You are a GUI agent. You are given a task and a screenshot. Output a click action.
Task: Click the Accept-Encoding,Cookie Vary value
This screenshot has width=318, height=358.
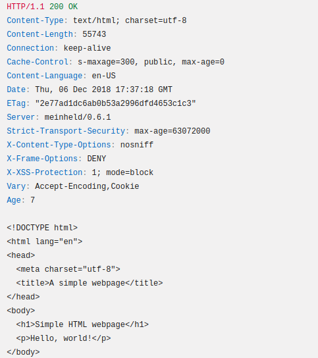87,186
